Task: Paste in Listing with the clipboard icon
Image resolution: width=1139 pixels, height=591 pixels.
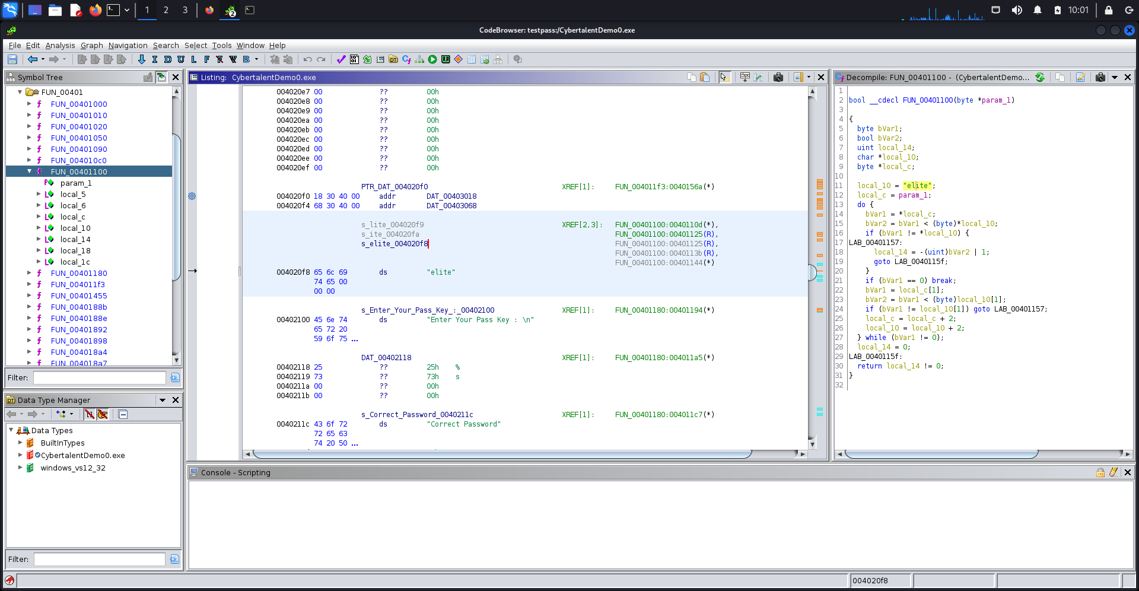Action: point(705,77)
